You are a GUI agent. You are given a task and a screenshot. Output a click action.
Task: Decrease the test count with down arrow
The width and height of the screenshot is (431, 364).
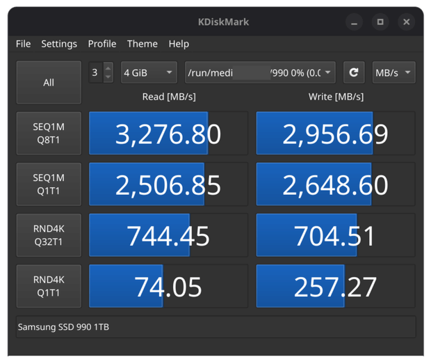[108, 77]
